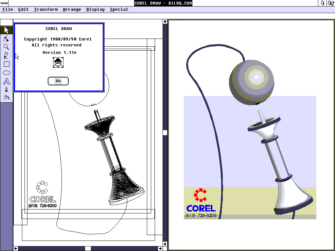Click the vertical scrollbar down arrow
The height and width of the screenshot is (251, 335).
pyautogui.click(x=165, y=244)
